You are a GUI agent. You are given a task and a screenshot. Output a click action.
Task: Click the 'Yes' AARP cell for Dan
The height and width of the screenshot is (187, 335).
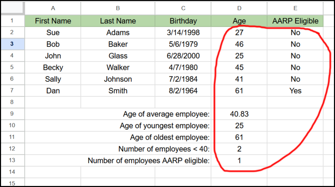pyautogui.click(x=295, y=91)
